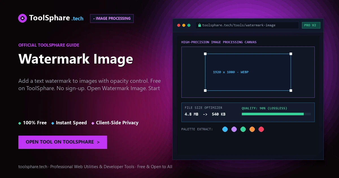Click the ToolSphare purple logo icon
This screenshot has width=339, height=178.
[x=22, y=18]
